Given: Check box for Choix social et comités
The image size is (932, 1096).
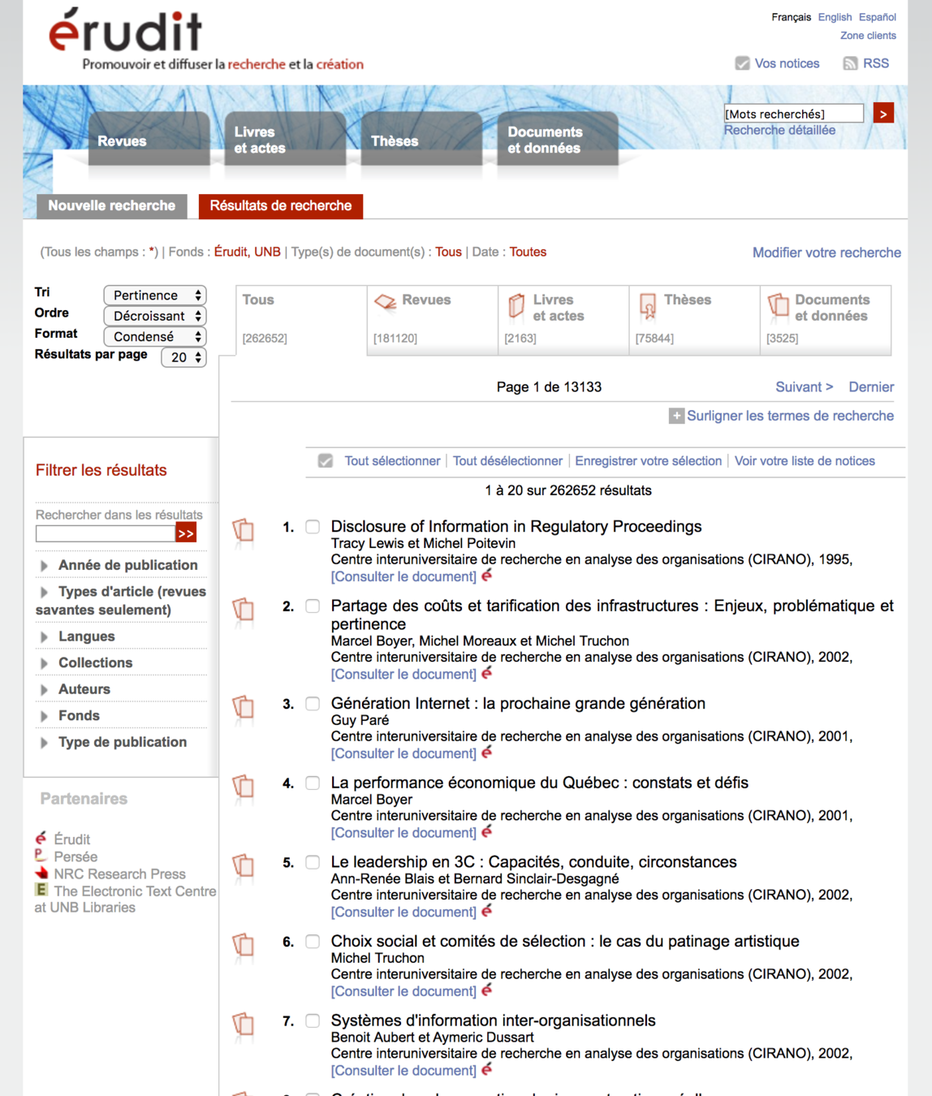Looking at the screenshot, I should tap(313, 942).
